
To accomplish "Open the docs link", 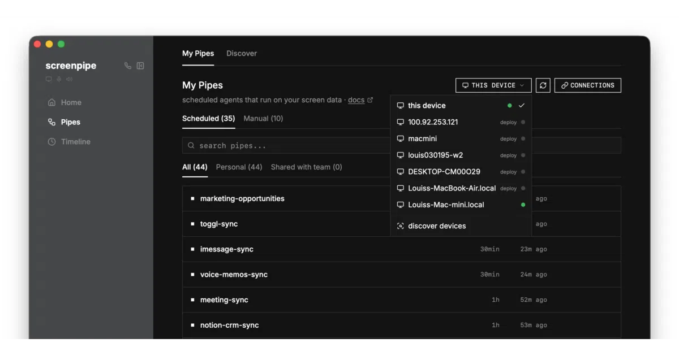I will click(356, 100).
